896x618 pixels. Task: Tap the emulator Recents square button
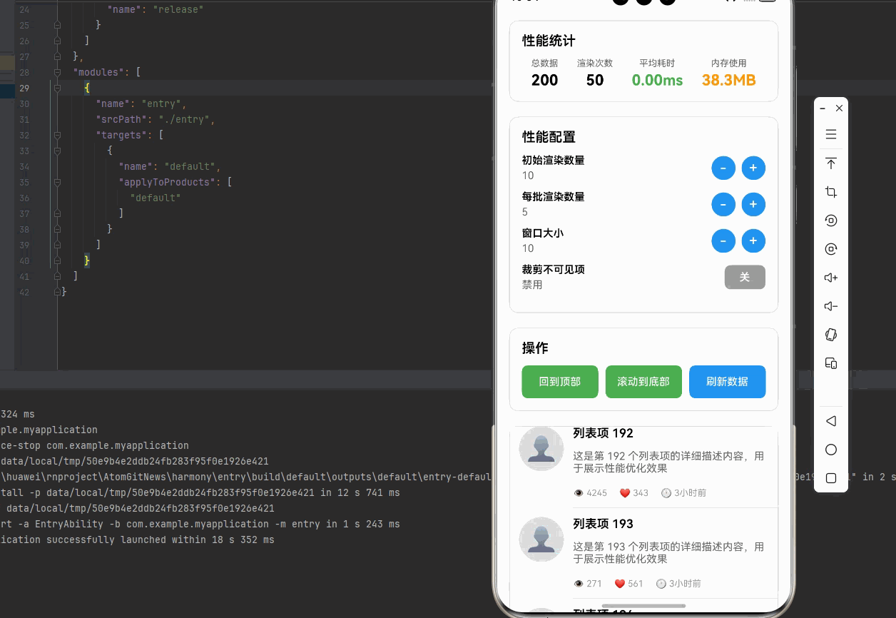coord(830,478)
